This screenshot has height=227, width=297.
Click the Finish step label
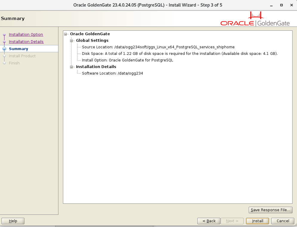coord(14,63)
